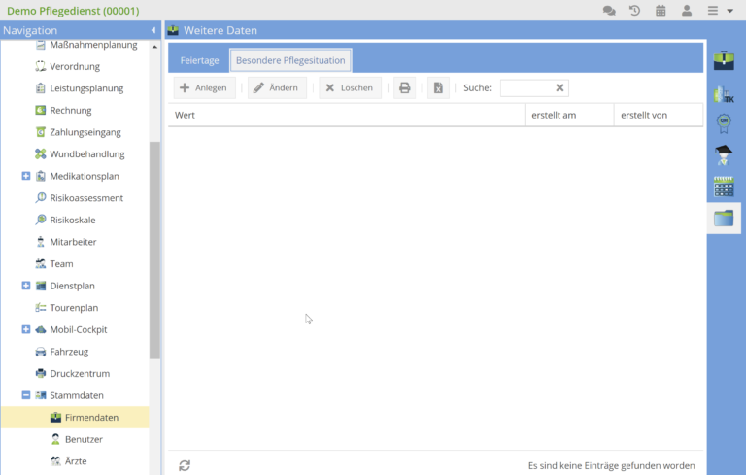
Task: Switch to the Feiertage tab
Action: coord(199,60)
